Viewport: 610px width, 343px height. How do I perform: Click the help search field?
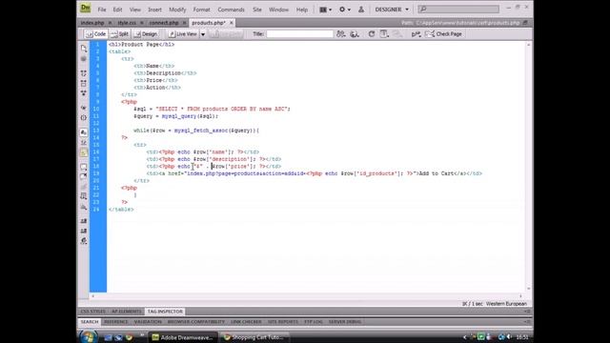point(458,9)
